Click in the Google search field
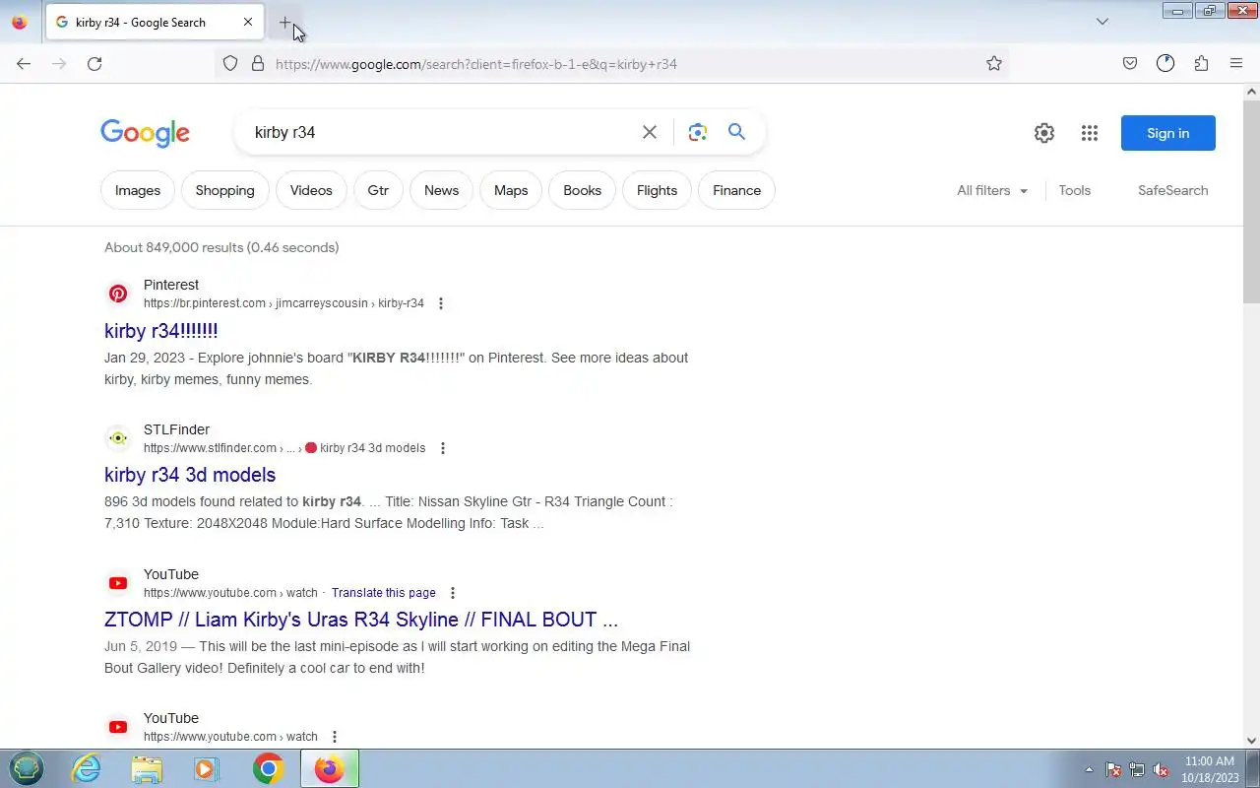Screen dimensions: 1260x788 [x=443, y=132]
